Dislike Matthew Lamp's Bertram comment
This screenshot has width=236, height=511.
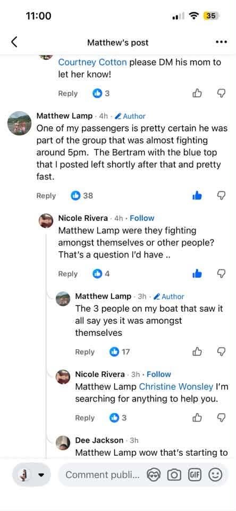pos(221,195)
